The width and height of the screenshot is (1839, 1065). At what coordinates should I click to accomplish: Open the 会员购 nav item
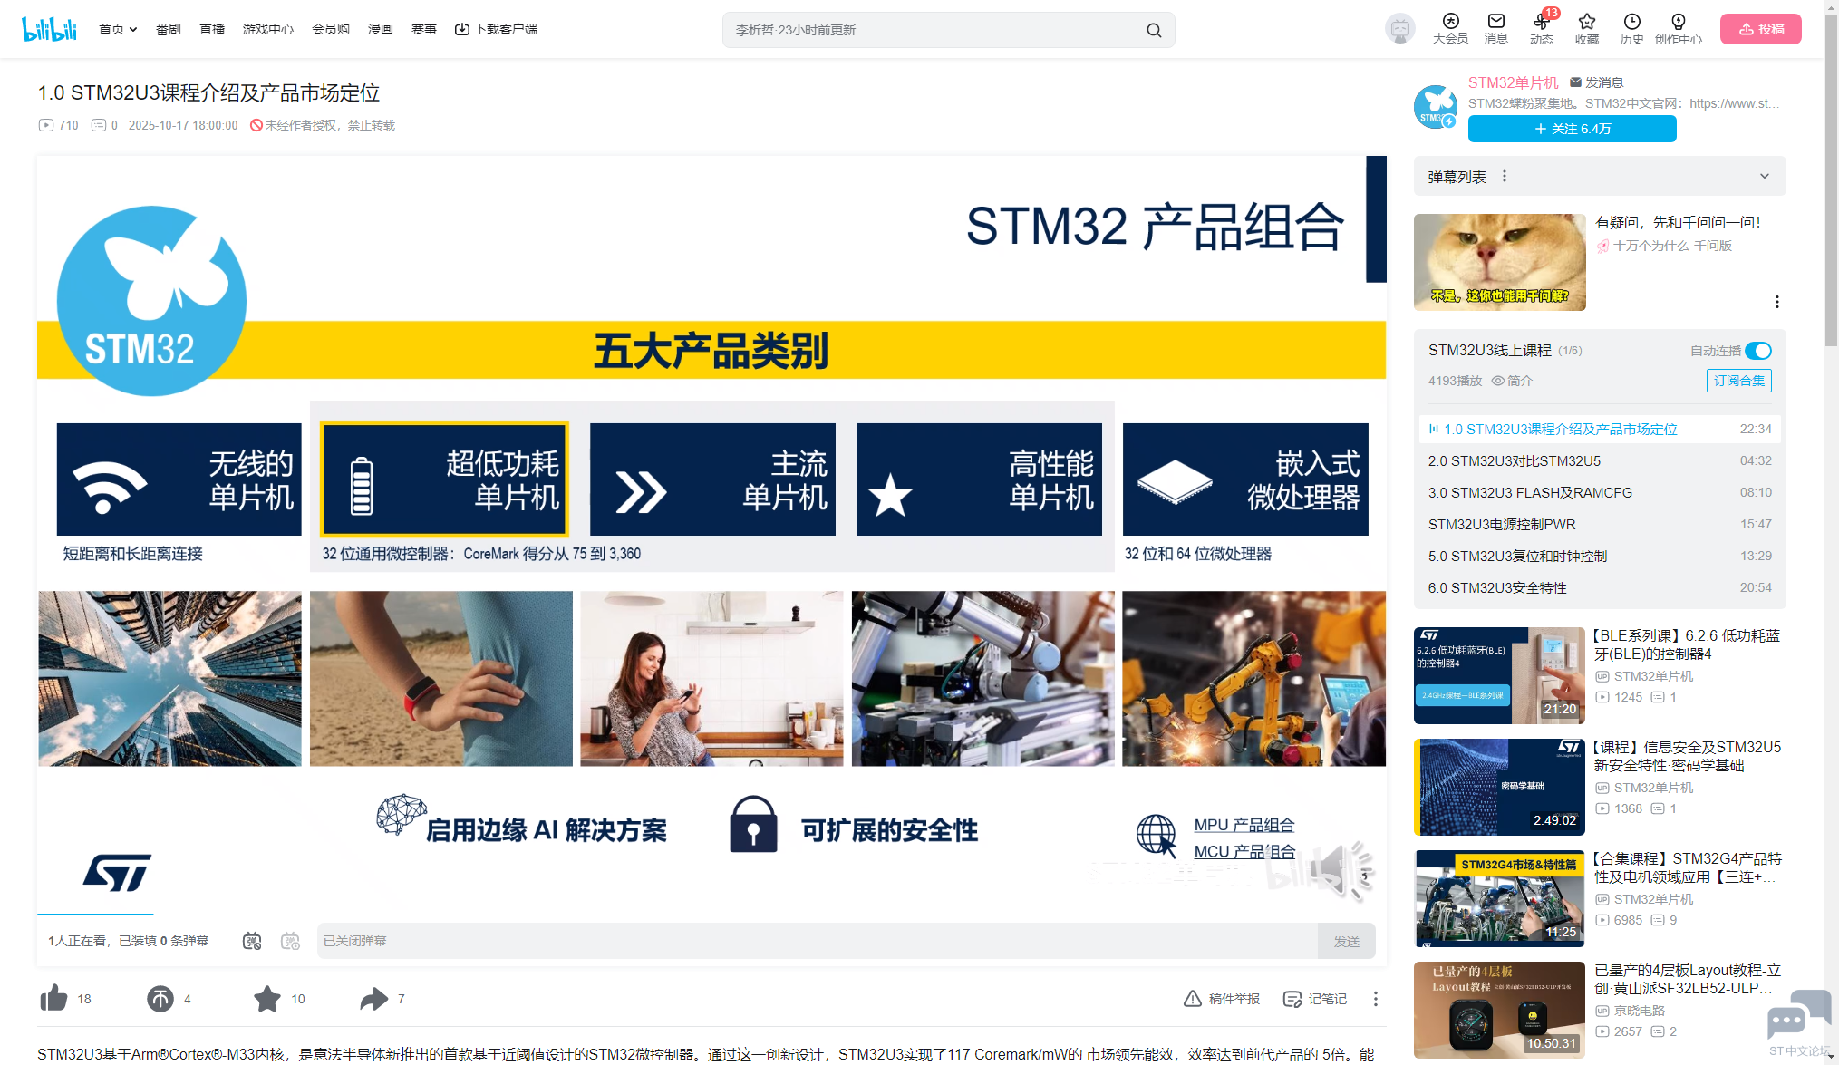pyautogui.click(x=331, y=29)
